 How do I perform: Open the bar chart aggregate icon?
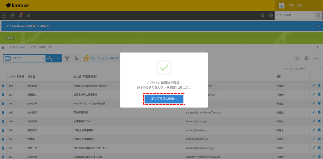point(76,58)
